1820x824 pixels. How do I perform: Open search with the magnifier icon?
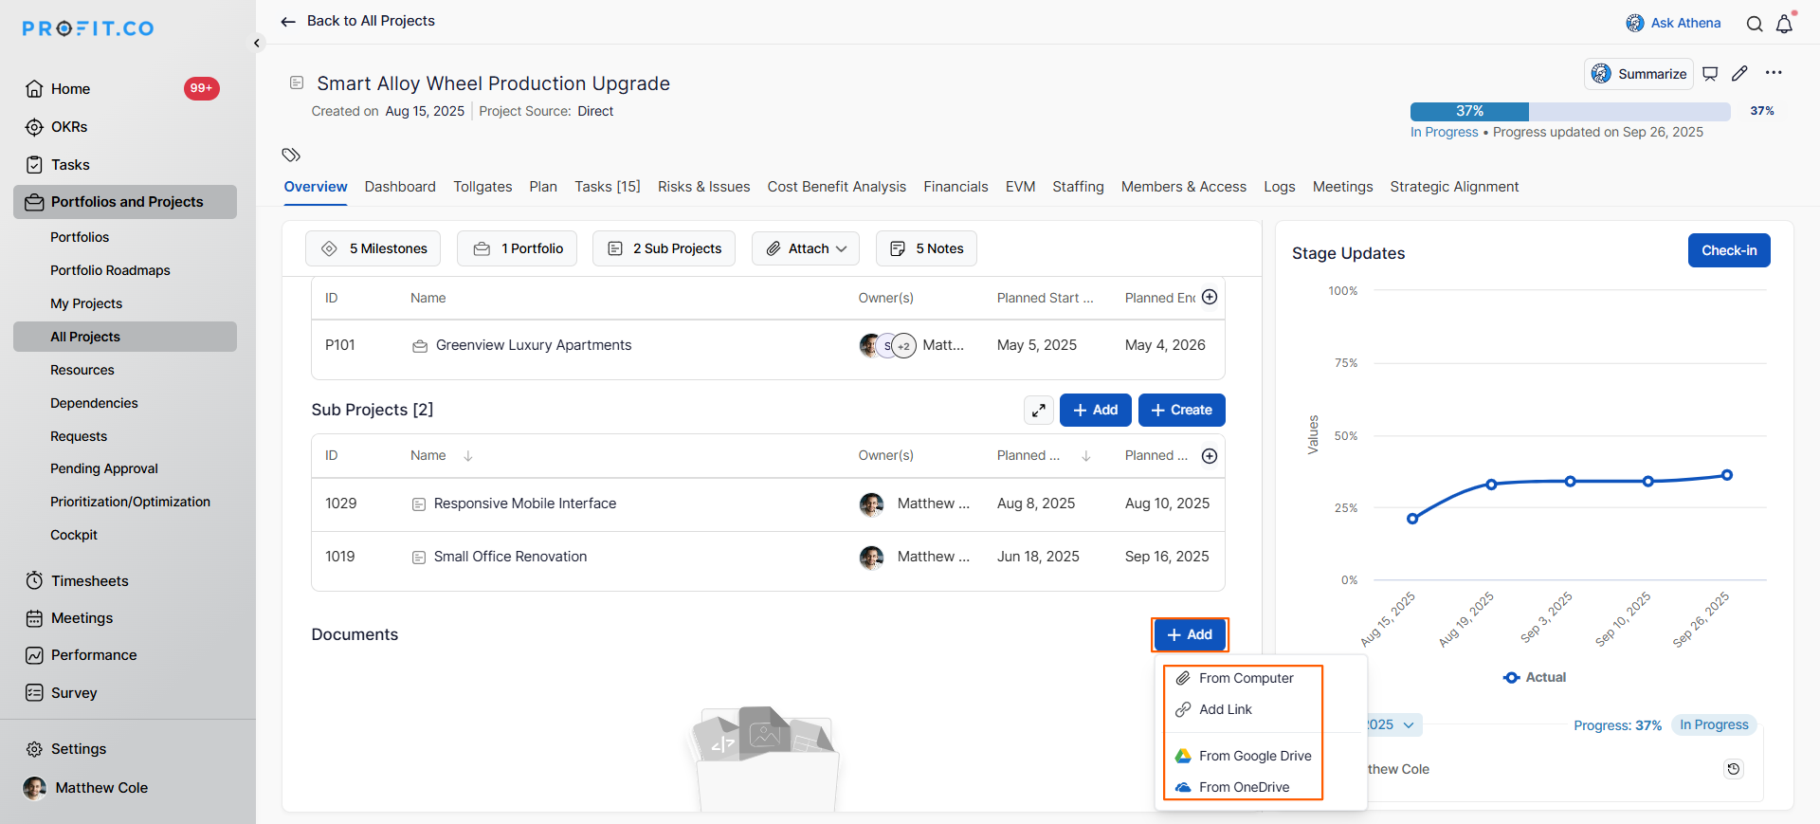1755,24
